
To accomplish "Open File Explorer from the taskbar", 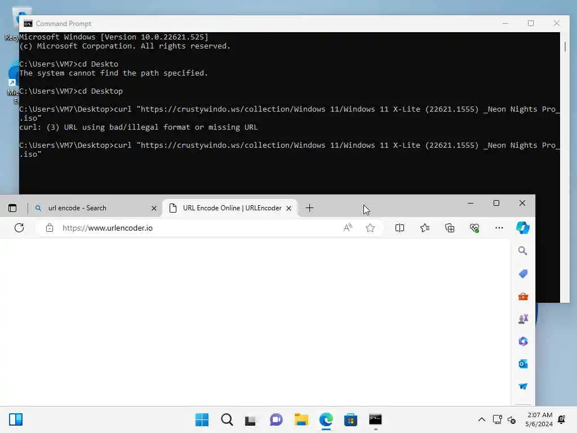I will (301, 419).
